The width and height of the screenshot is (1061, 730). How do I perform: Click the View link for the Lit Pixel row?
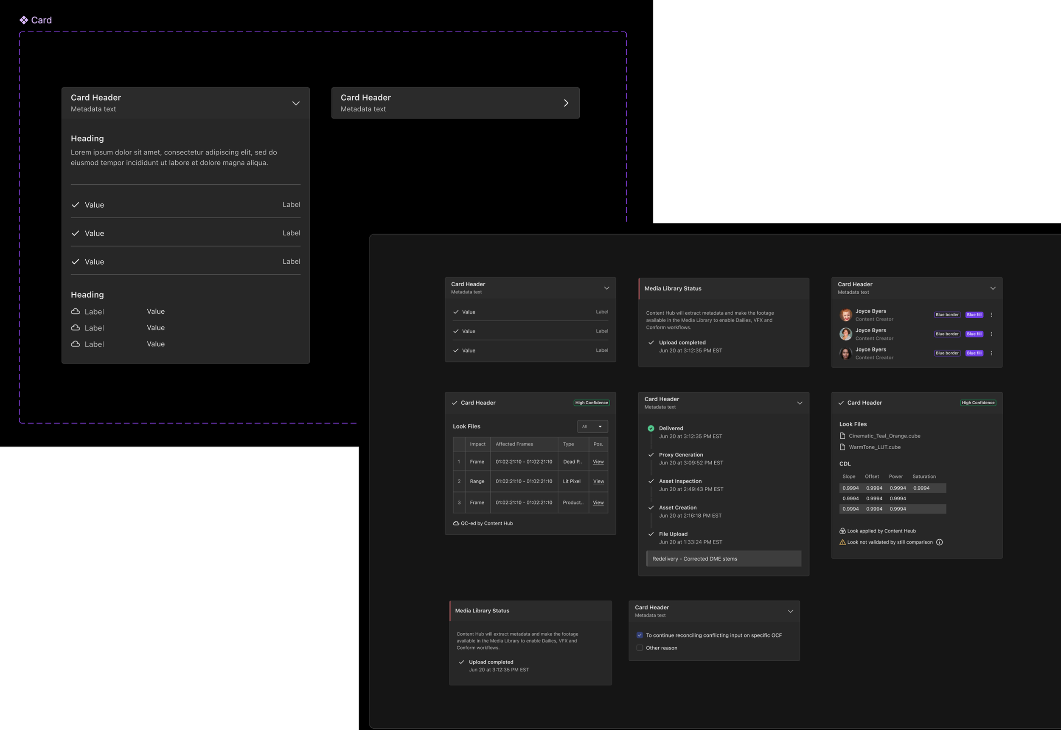598,482
